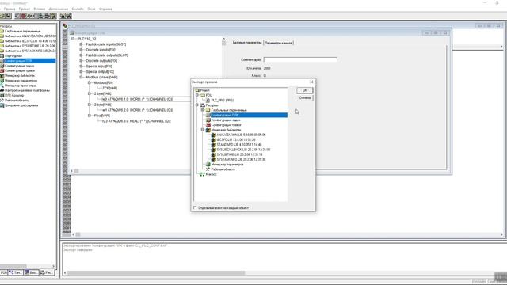The width and height of the screenshot is (507, 285).
Task: Select Рабочая область in export dialog tree
Action: click(x=223, y=169)
